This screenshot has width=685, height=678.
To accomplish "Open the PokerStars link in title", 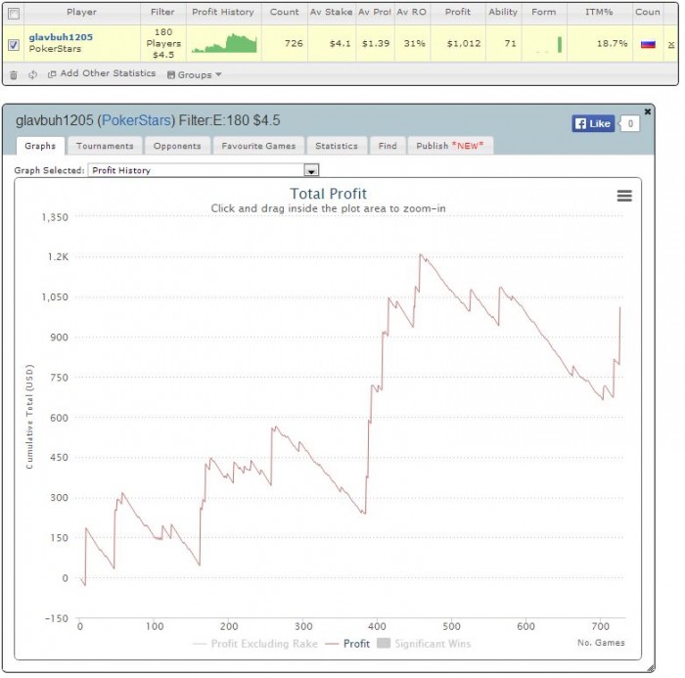I will coord(136,120).
